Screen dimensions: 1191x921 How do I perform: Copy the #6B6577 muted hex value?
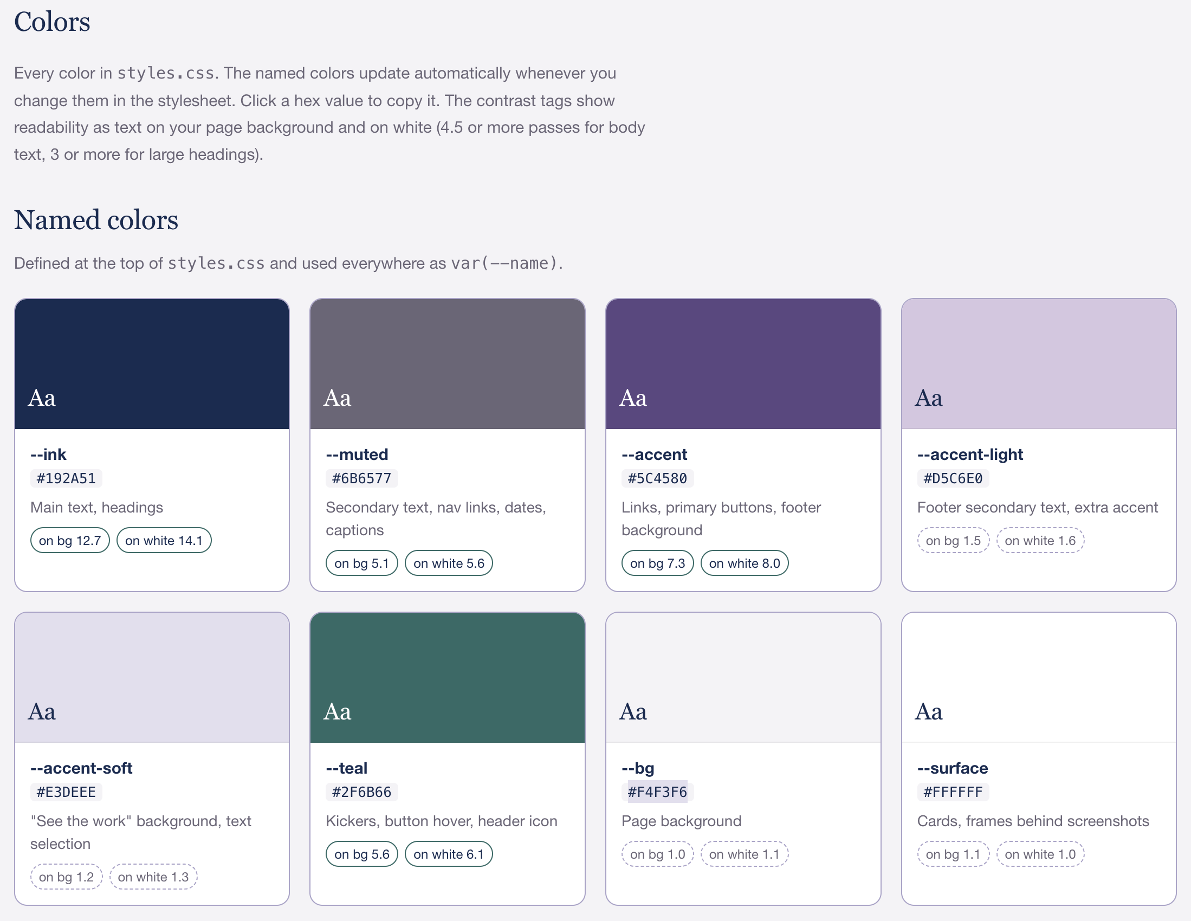pyautogui.click(x=361, y=478)
